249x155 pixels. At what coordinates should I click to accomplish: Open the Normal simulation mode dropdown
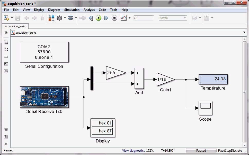click(x=173, y=18)
